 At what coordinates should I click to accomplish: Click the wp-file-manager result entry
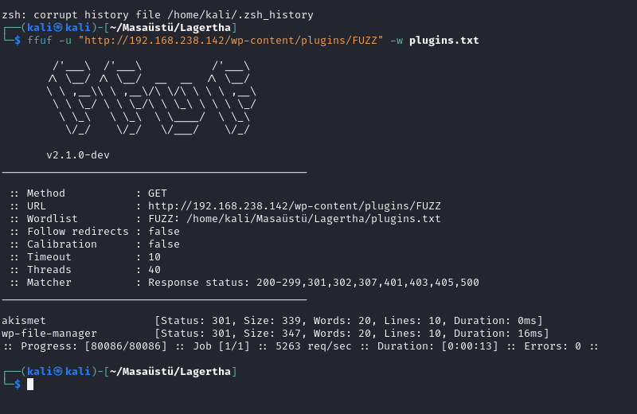tap(276, 333)
